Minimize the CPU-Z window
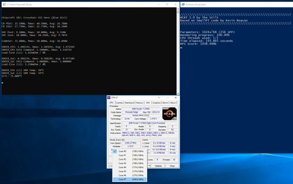 pyautogui.click(x=159, y=98)
